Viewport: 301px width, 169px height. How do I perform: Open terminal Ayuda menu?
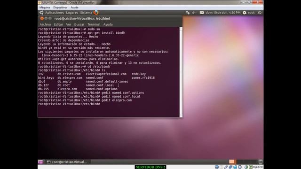click(x=108, y=24)
